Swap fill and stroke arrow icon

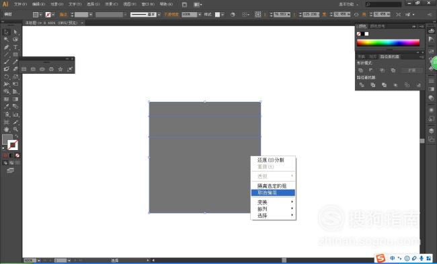[16, 136]
